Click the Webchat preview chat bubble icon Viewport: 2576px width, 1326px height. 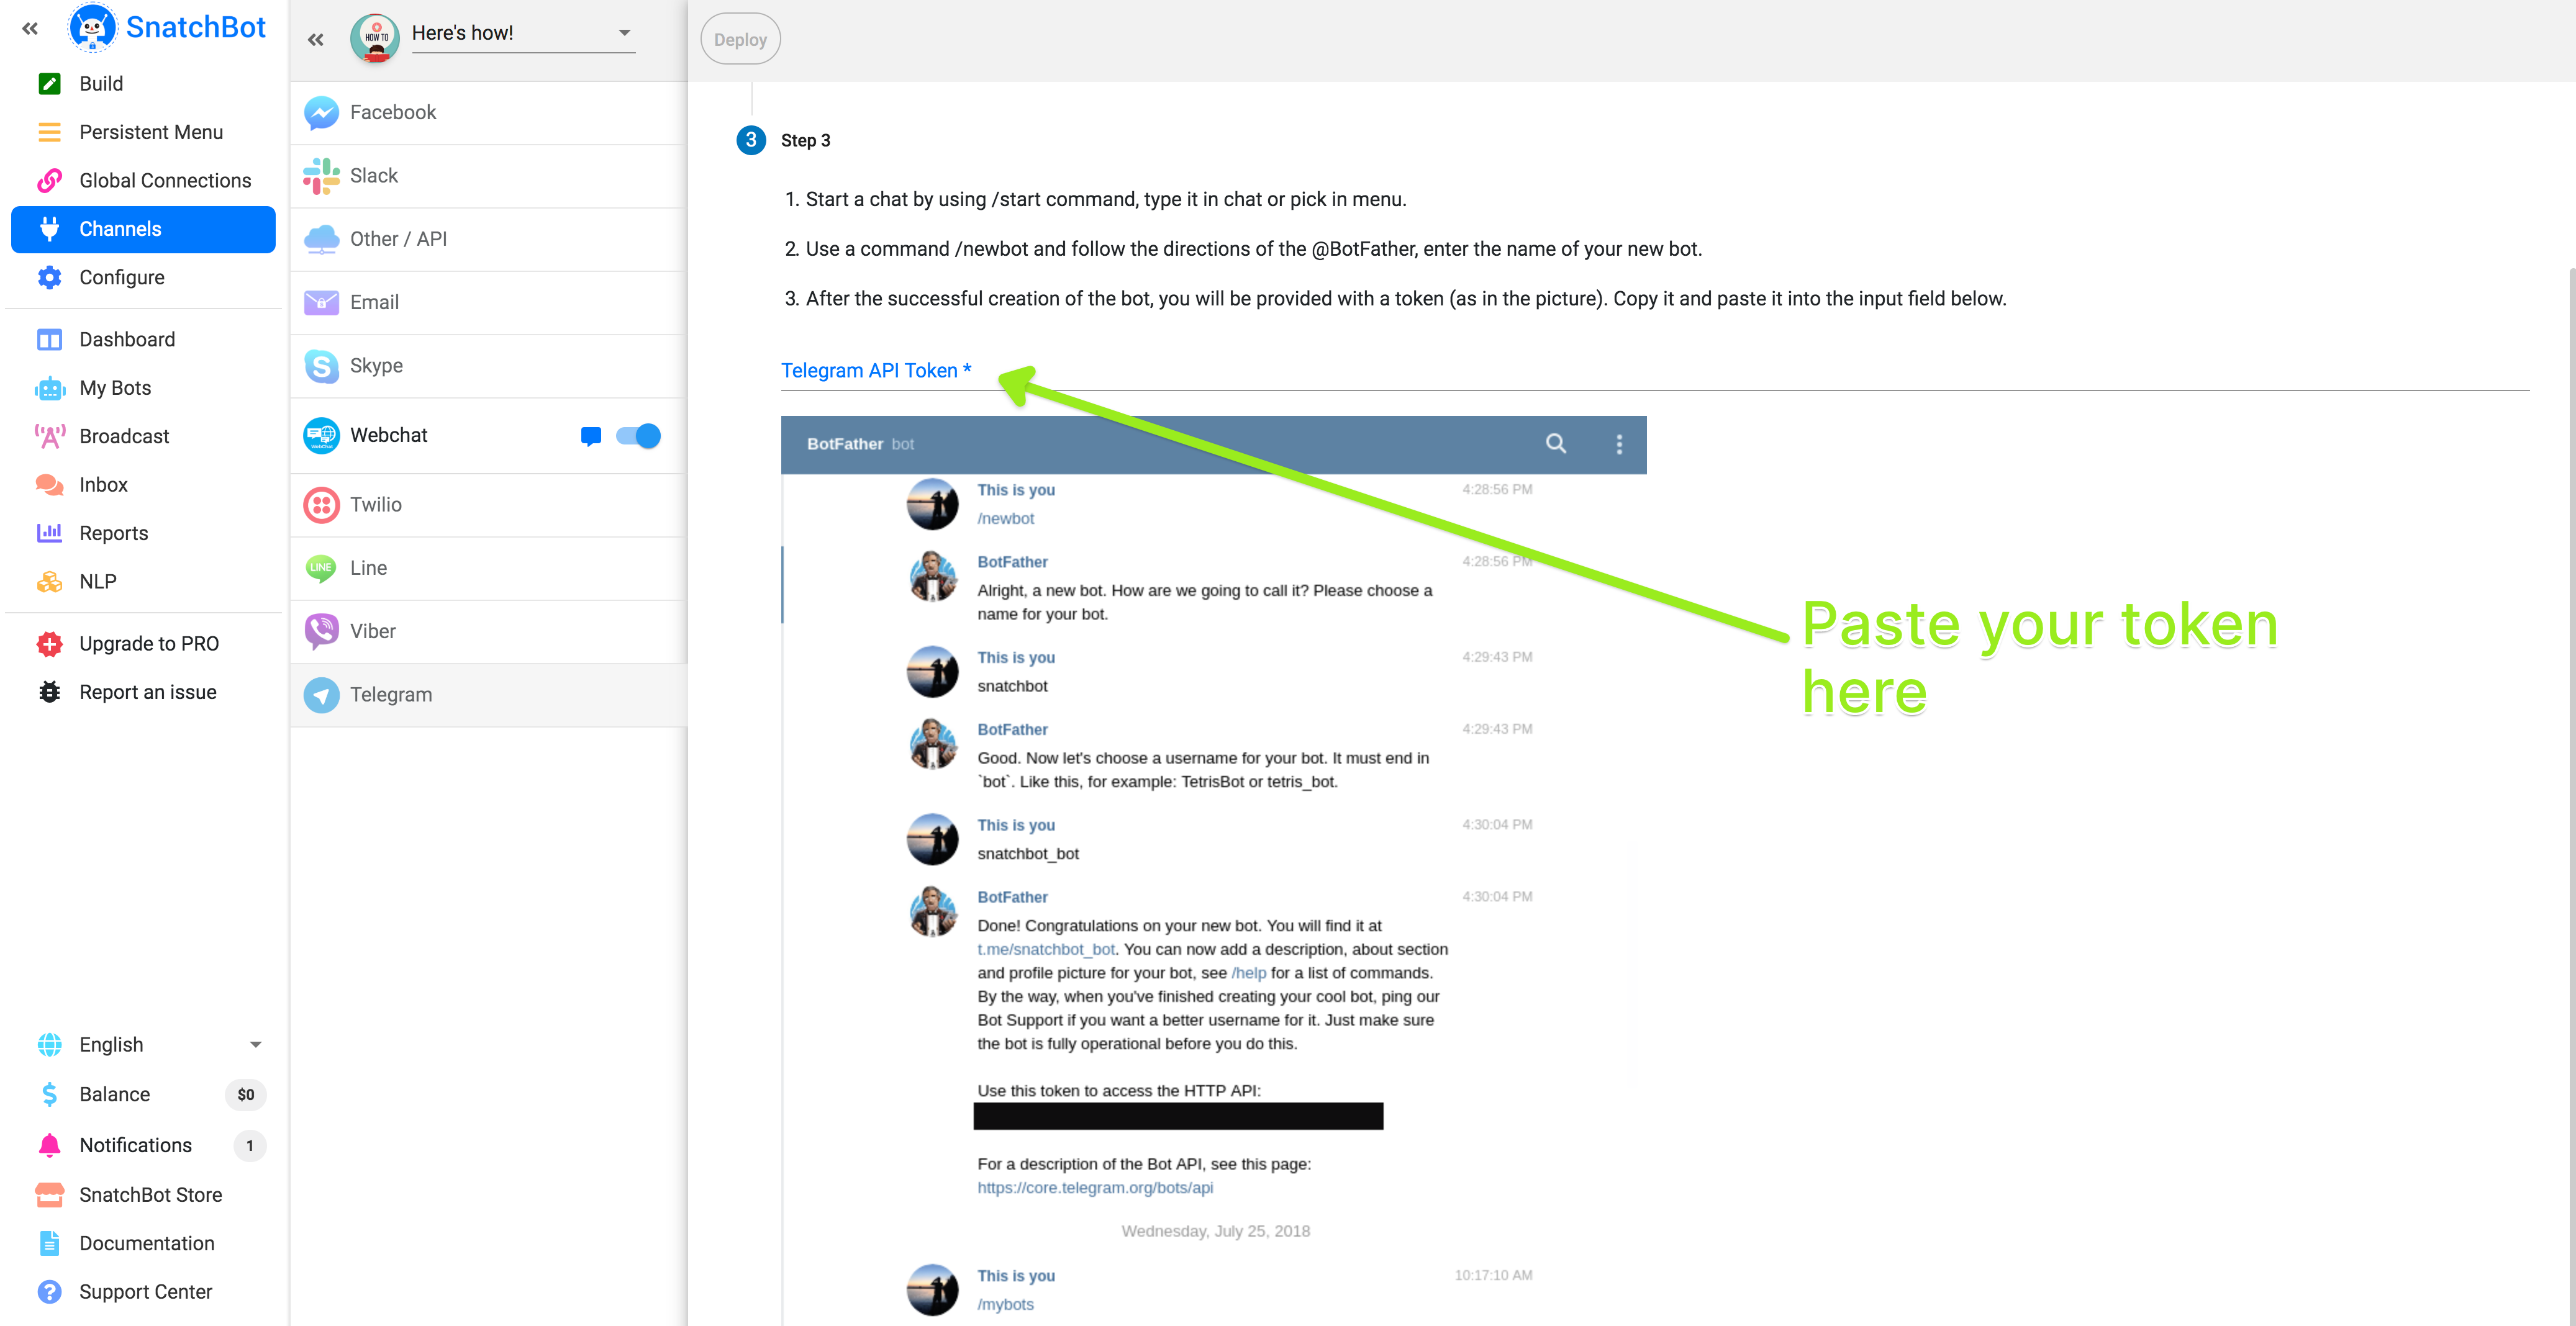[590, 436]
